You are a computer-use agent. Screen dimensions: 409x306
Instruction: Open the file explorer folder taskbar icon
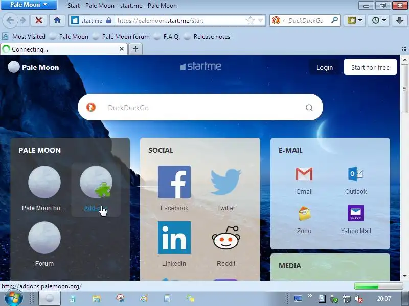tap(96, 298)
